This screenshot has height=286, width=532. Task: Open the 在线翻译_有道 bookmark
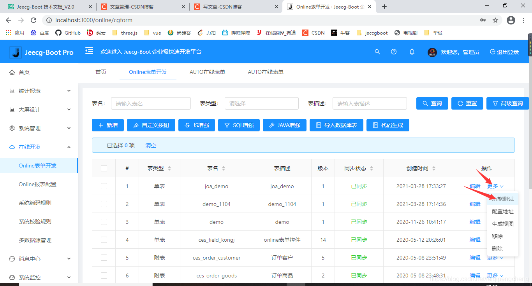pyautogui.click(x=276, y=33)
